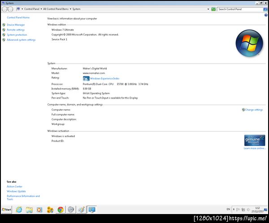Go back with the Back arrow button

pyautogui.click(x=4, y=9)
